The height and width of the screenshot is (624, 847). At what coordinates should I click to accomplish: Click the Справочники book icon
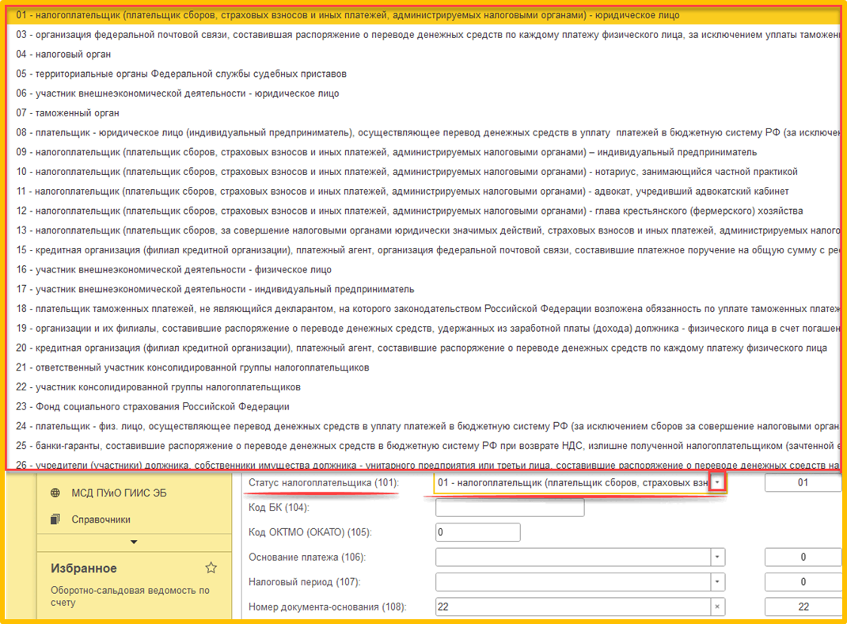coord(55,519)
